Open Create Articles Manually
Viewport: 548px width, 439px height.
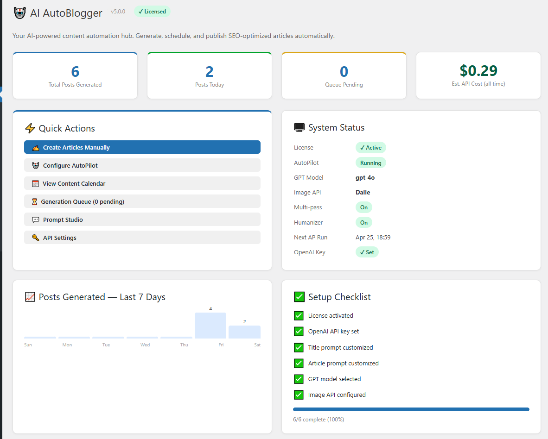(x=142, y=147)
